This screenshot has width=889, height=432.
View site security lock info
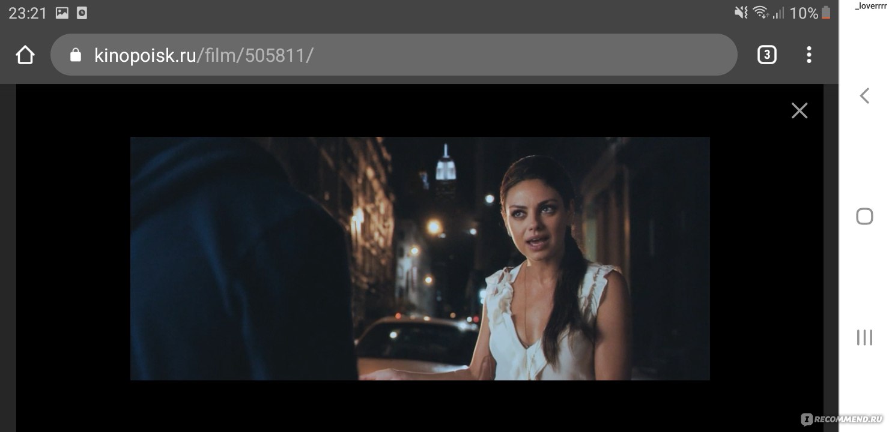tap(75, 55)
